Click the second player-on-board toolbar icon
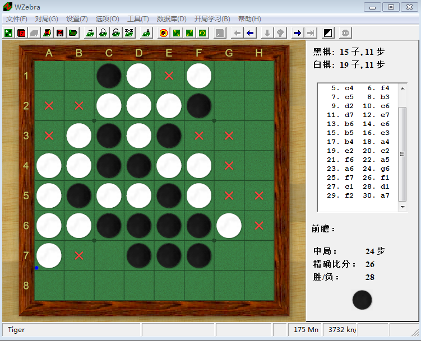The height and width of the screenshot is (341, 421). [x=116, y=33]
